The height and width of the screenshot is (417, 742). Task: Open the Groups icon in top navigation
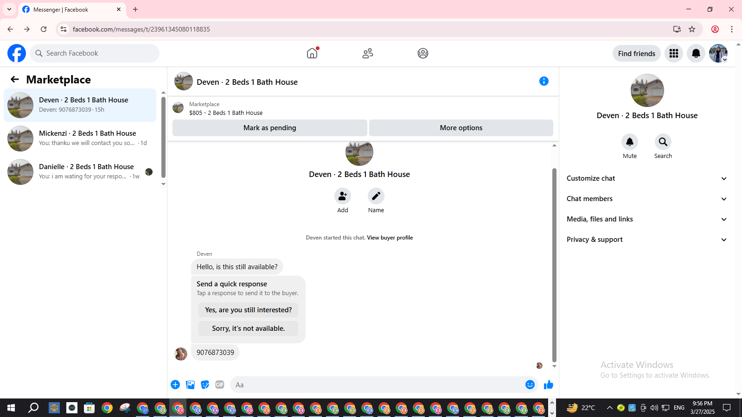[423, 53]
